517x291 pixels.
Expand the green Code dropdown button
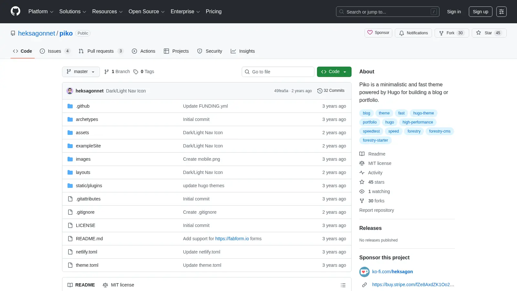(x=334, y=72)
